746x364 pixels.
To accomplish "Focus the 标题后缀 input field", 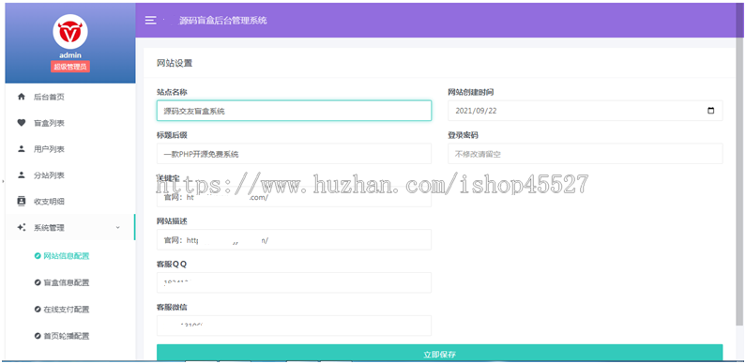I will point(294,154).
